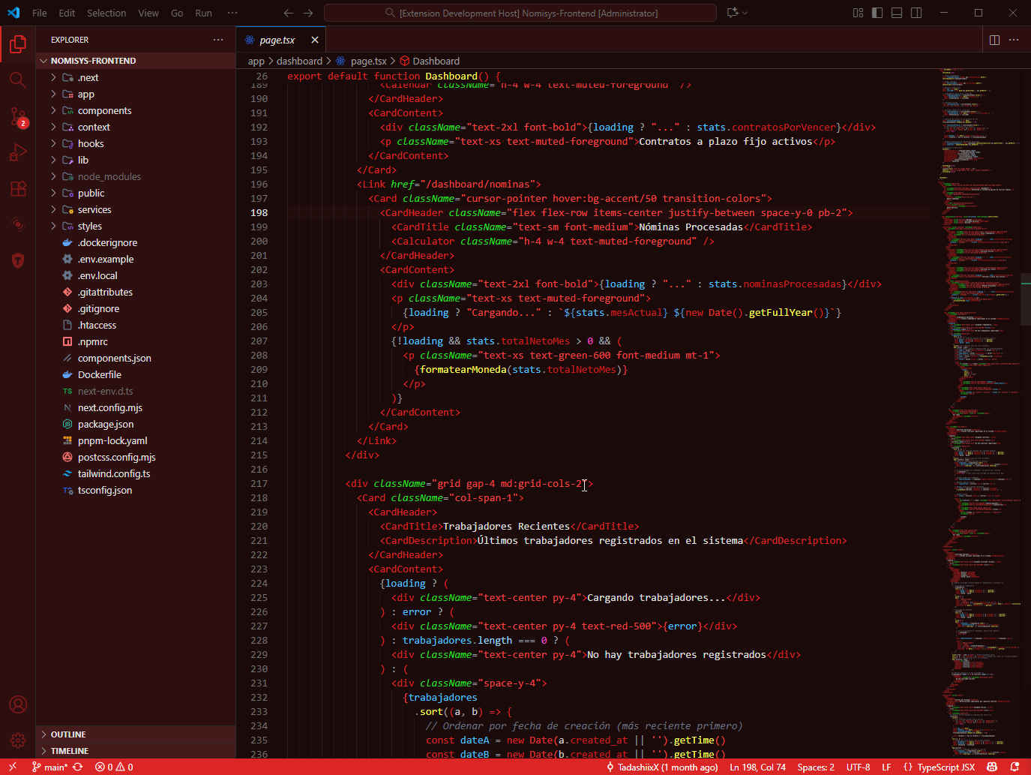Split the editor right
The width and height of the screenshot is (1031, 775).
(x=994, y=40)
